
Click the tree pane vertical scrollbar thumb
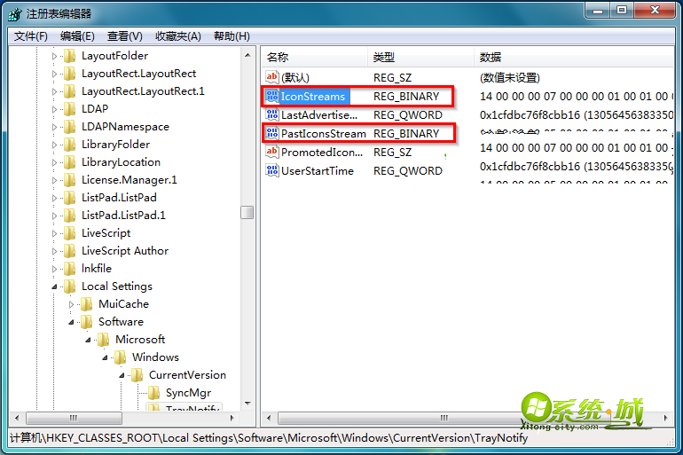click(x=247, y=213)
